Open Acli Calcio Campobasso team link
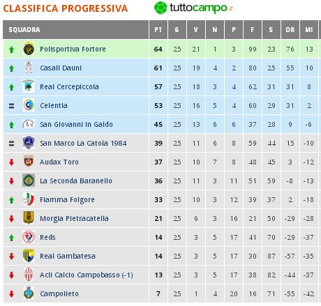The height and width of the screenshot is (306, 321). [x=87, y=275]
